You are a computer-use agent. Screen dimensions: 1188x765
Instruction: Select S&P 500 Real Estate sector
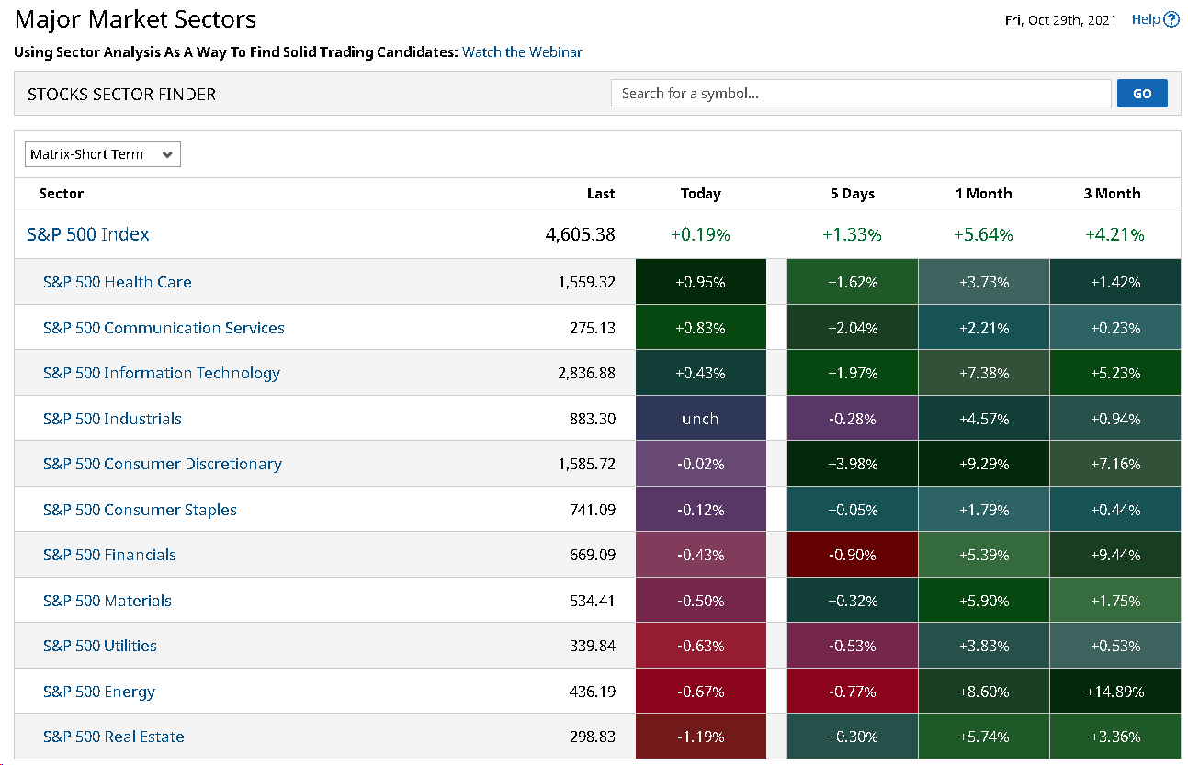pyautogui.click(x=114, y=737)
